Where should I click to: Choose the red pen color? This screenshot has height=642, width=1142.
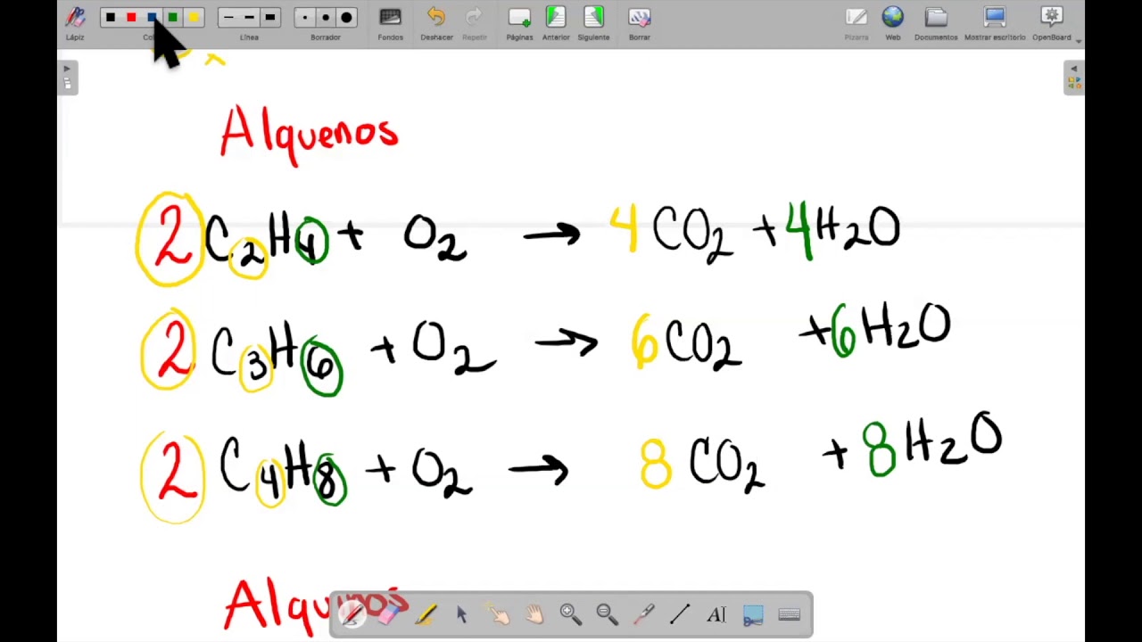tap(131, 17)
